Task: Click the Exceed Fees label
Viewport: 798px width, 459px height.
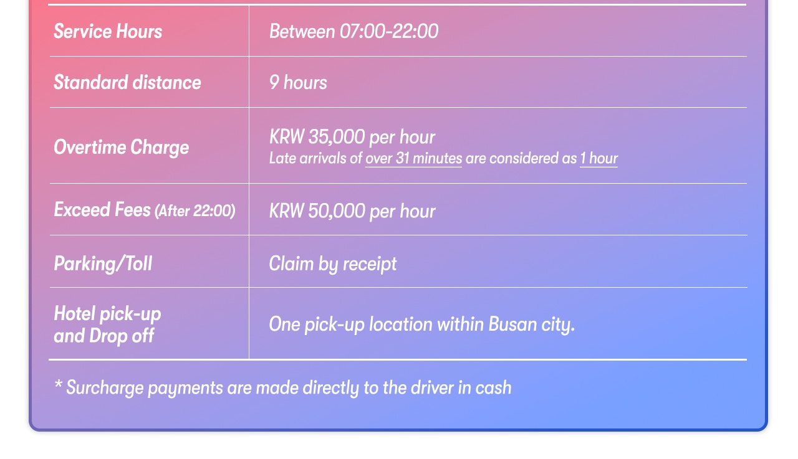Action: pos(102,210)
